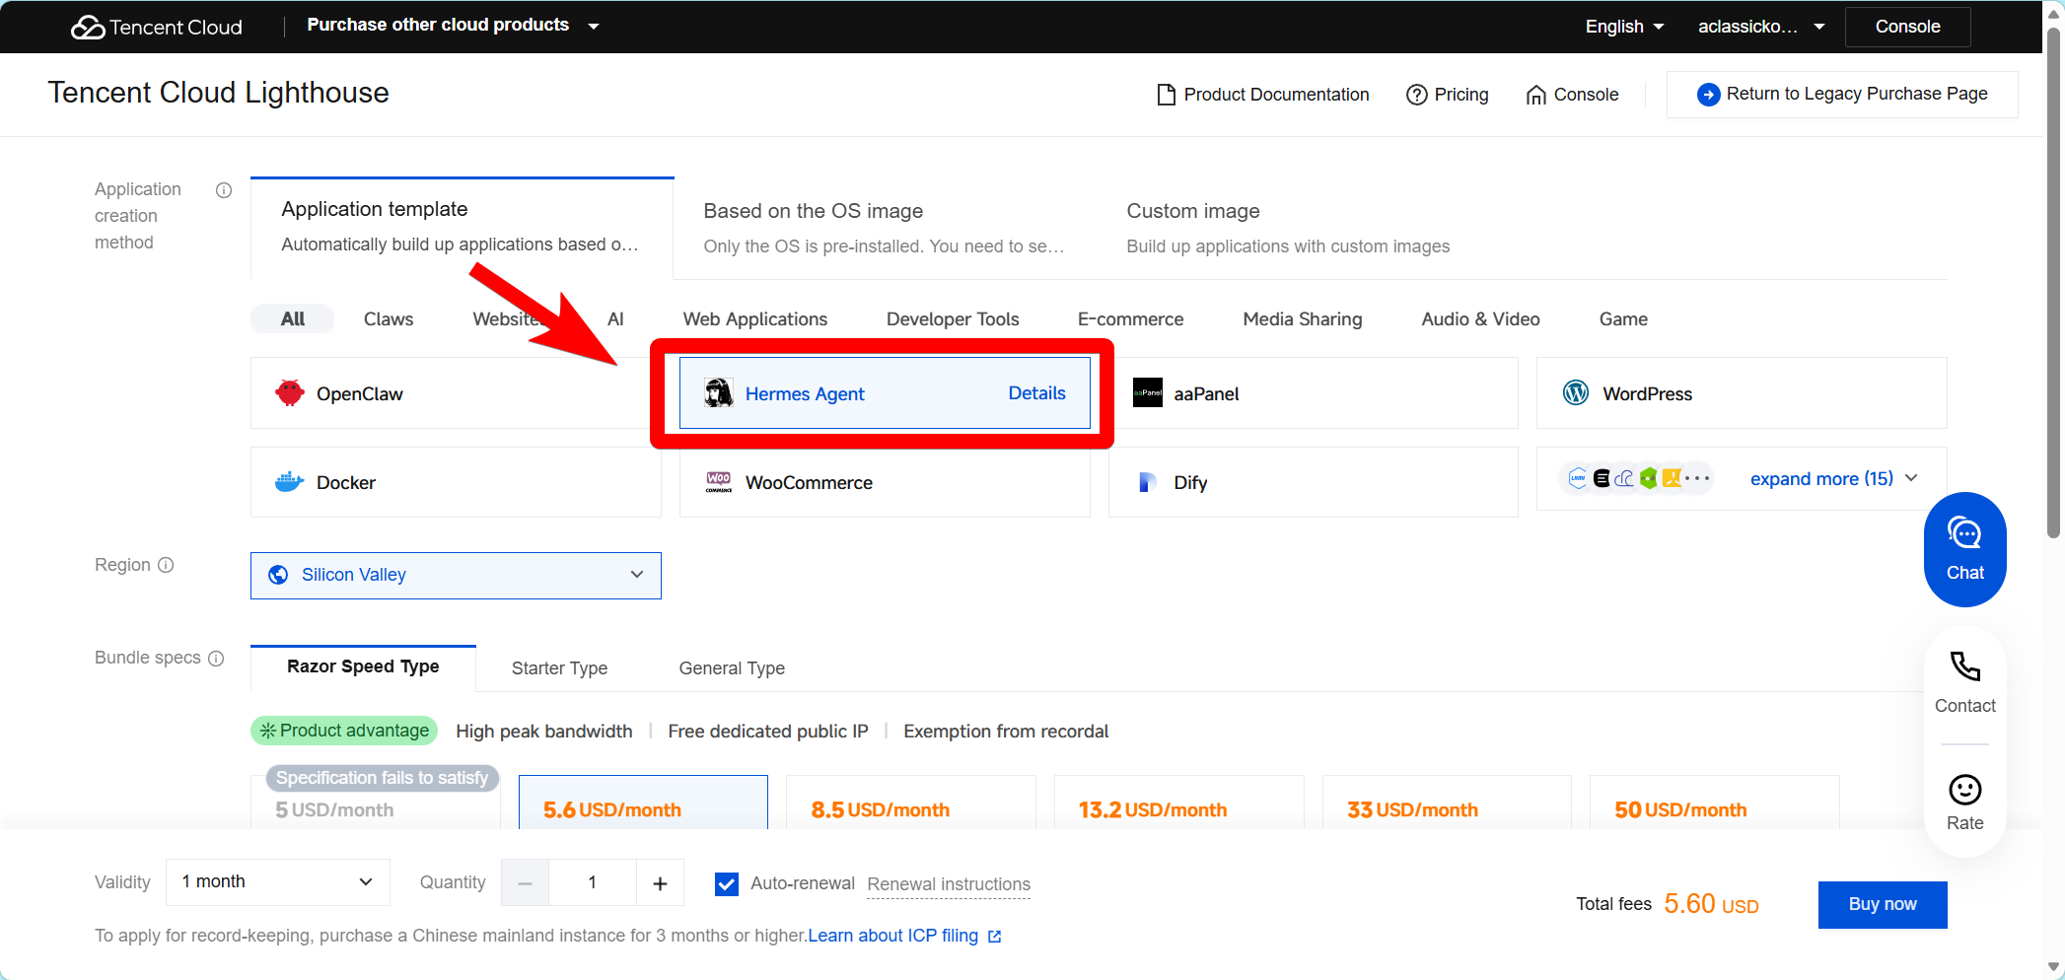2065x980 pixels.
Task: Select the 50 USD/month bundle
Action: pos(1715,803)
